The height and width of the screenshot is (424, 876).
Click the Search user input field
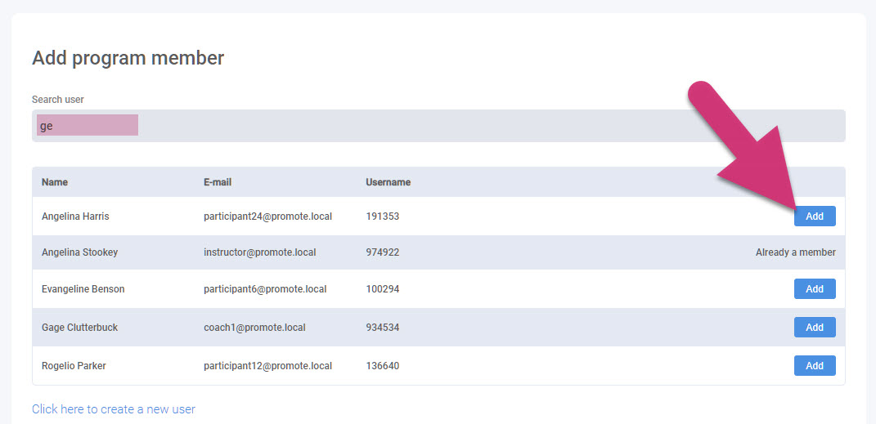click(438, 126)
